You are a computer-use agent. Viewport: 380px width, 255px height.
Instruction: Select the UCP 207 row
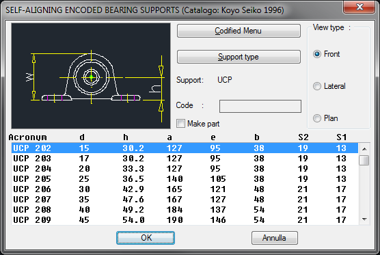click(x=185, y=199)
